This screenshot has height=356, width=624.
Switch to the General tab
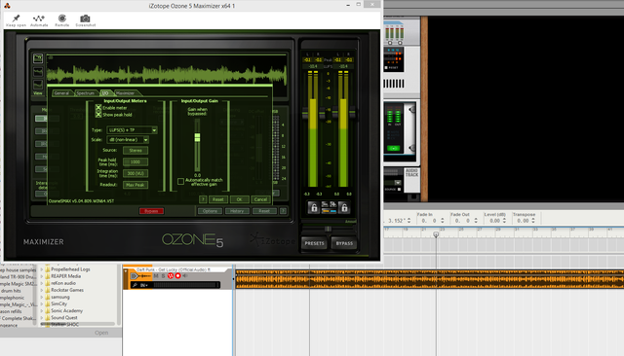click(x=61, y=93)
